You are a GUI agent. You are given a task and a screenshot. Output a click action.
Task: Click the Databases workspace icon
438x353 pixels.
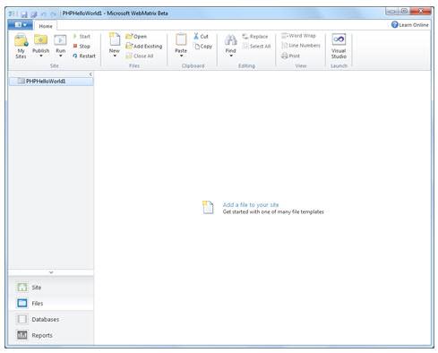point(22,319)
